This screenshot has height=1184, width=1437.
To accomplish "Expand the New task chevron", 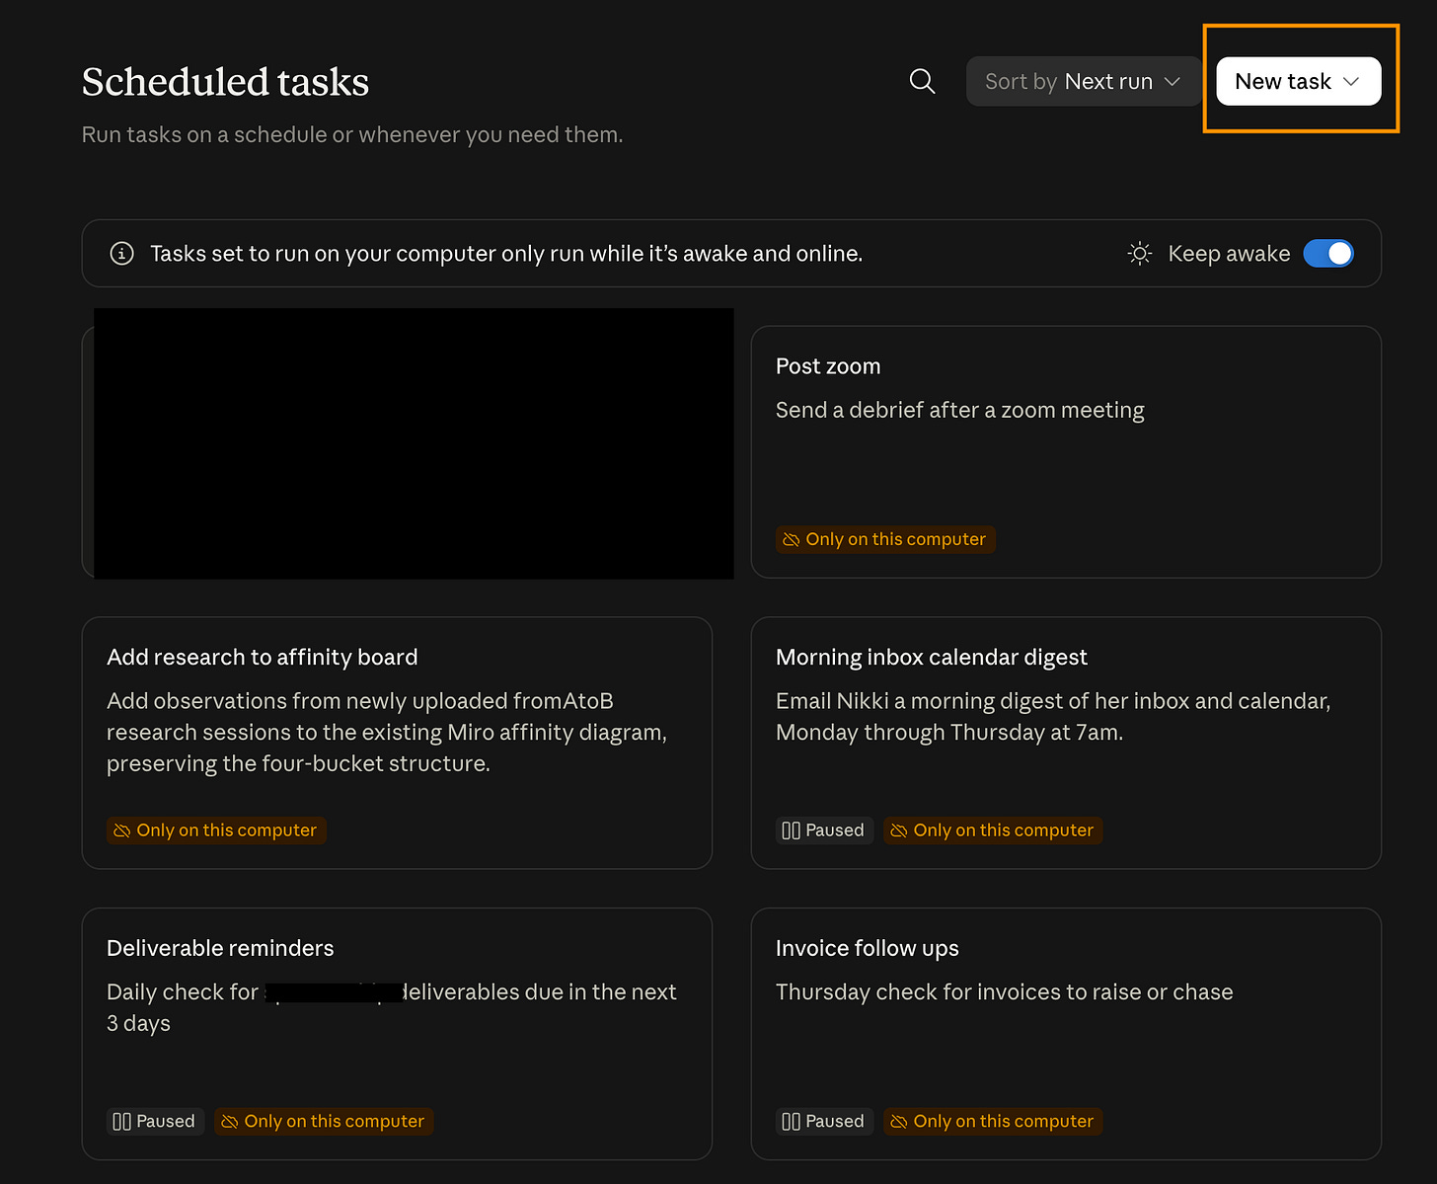I will 1351,81.
